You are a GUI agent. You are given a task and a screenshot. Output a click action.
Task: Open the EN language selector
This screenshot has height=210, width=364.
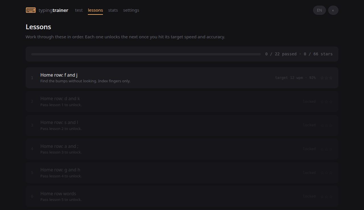[x=319, y=10]
